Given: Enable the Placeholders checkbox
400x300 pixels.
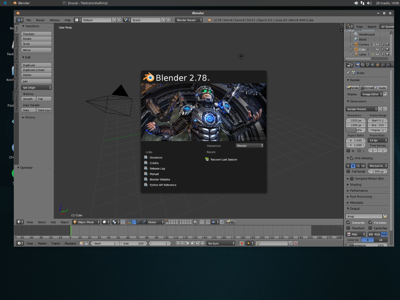Looking at the screenshot, I should pos(348,228).
